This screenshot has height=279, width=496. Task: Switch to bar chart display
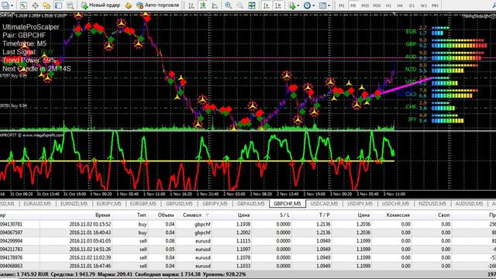point(191,5)
